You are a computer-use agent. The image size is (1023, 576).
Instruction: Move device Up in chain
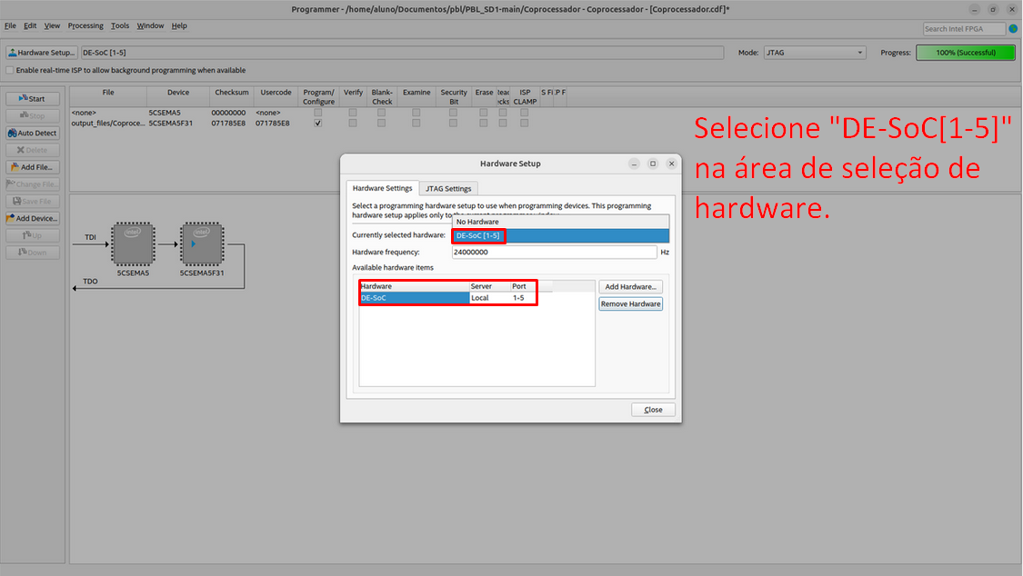coord(33,235)
